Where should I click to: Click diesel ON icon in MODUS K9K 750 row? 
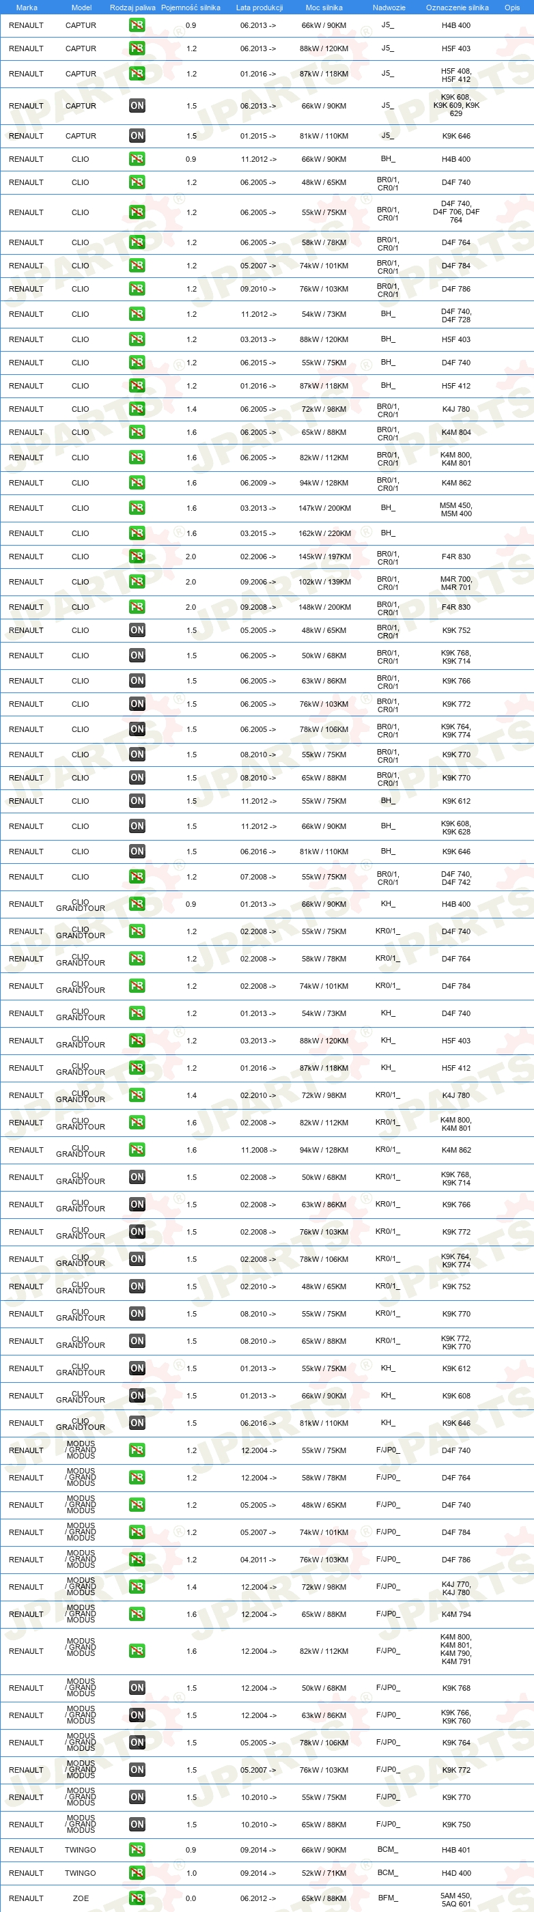tap(137, 1824)
